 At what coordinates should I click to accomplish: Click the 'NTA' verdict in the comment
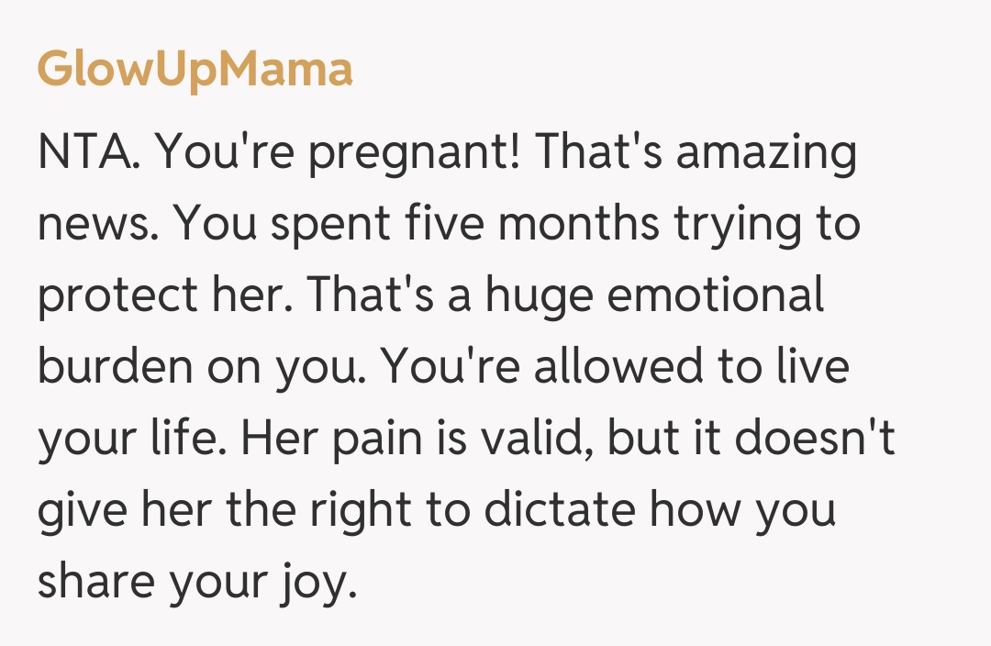tap(88, 151)
